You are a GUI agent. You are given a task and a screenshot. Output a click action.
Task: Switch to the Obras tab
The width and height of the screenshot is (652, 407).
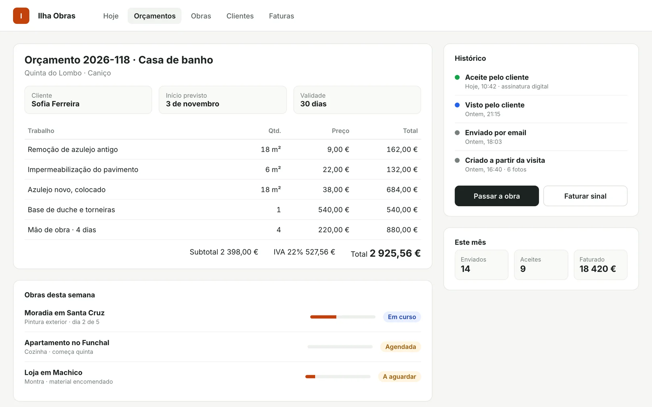pyautogui.click(x=201, y=16)
